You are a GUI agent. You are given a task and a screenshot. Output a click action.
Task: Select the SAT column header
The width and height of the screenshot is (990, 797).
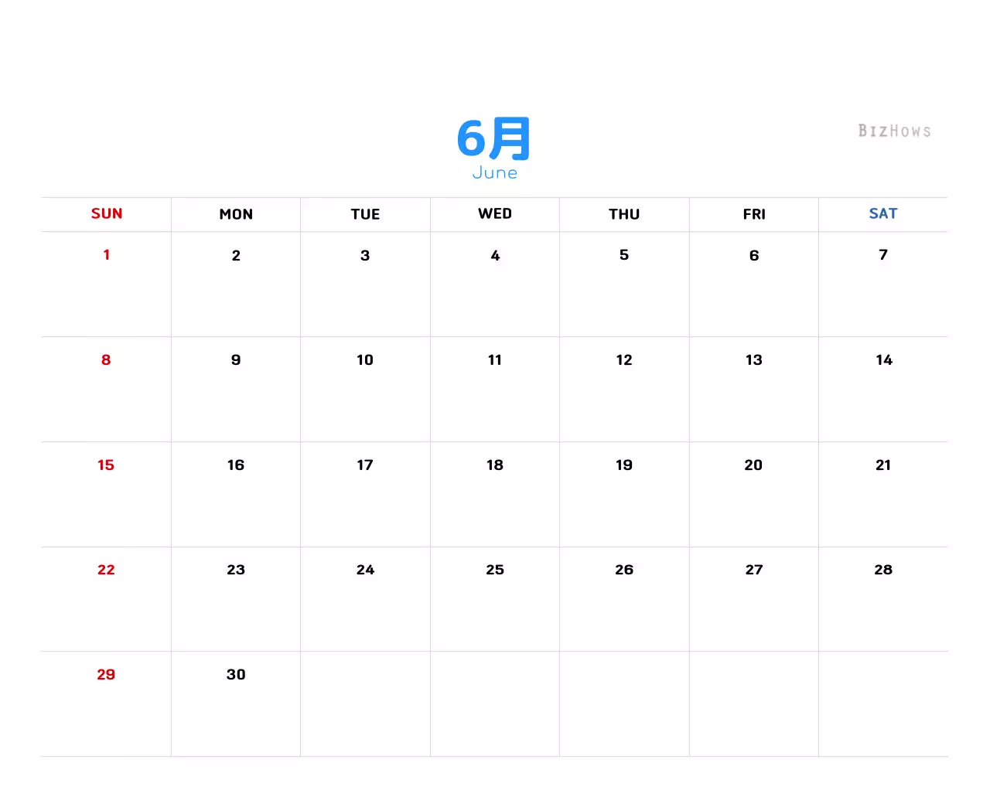click(x=882, y=214)
